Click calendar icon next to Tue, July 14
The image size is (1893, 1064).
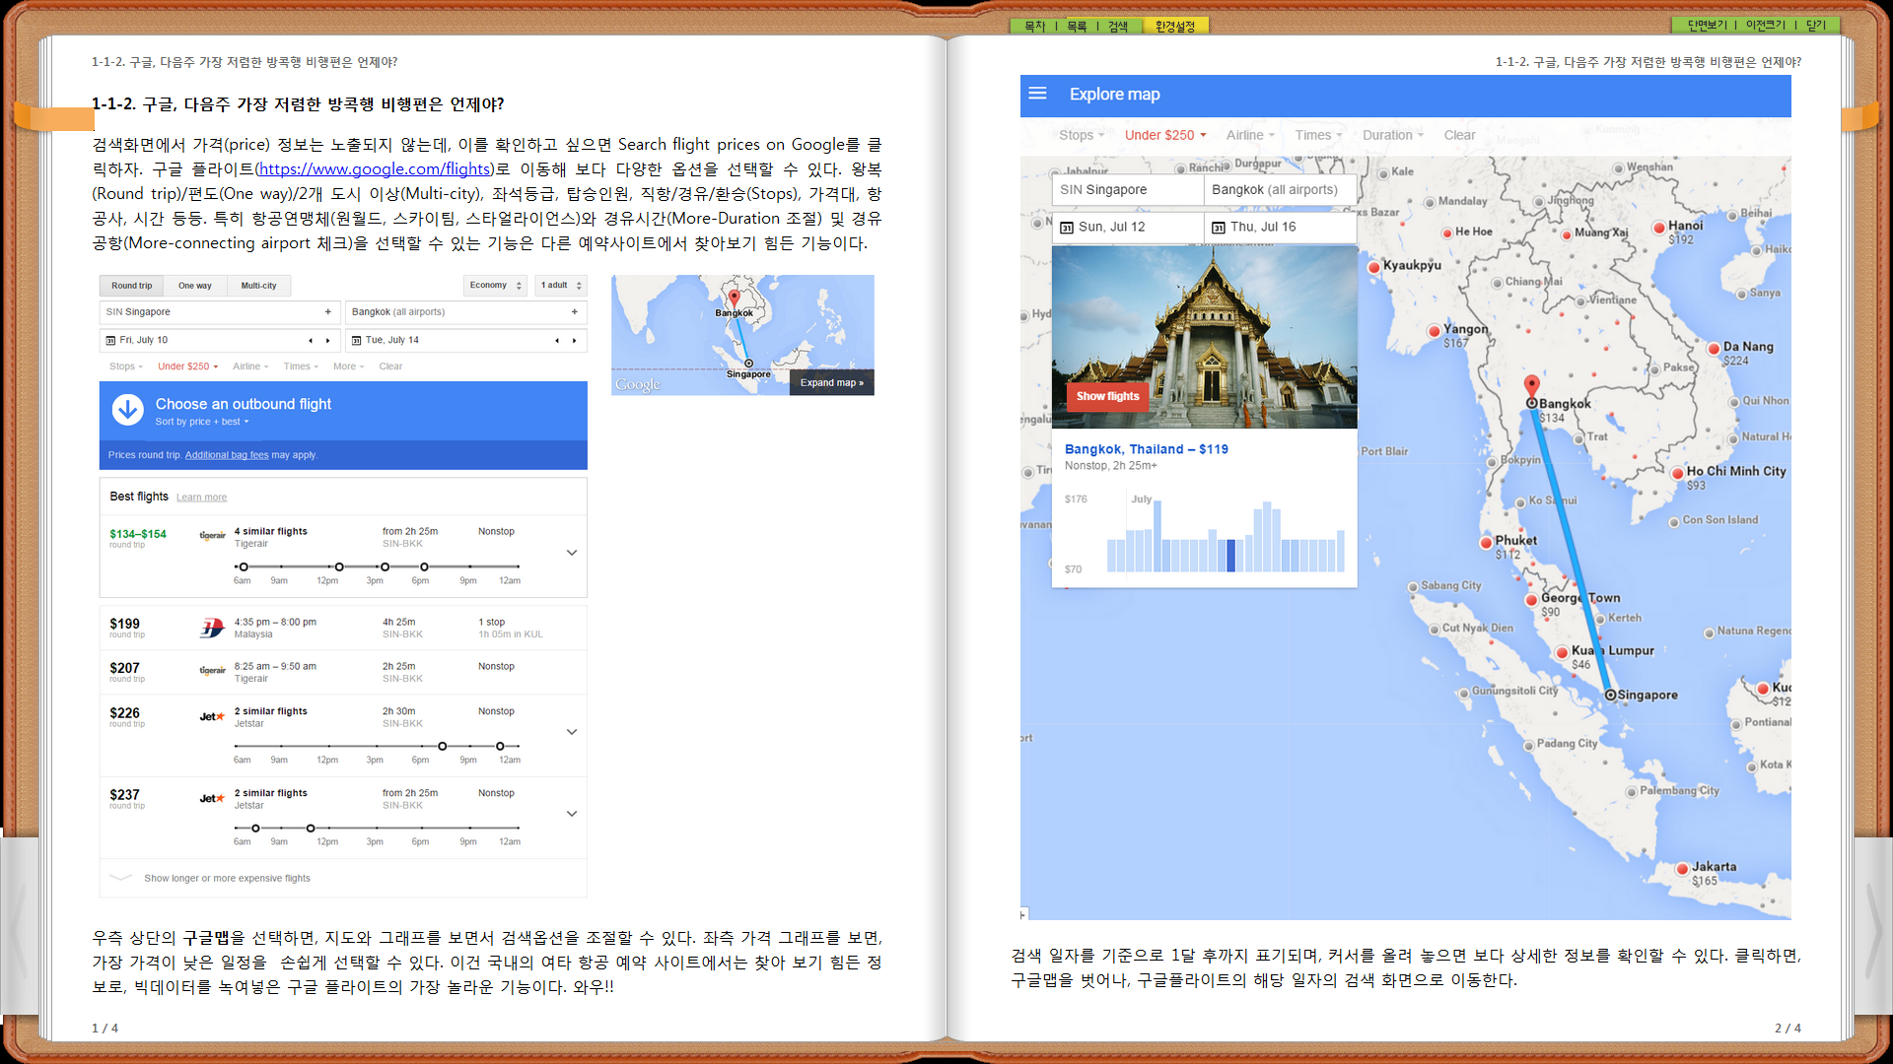point(357,341)
